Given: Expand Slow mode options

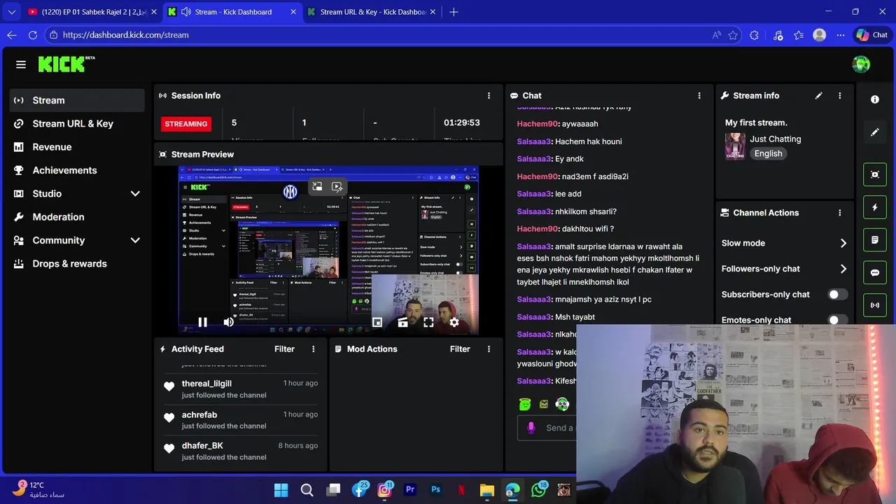Looking at the screenshot, I should pos(843,243).
